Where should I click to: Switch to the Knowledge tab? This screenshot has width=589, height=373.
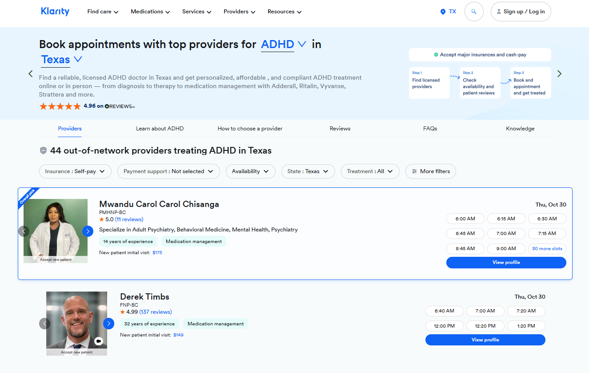pos(520,129)
